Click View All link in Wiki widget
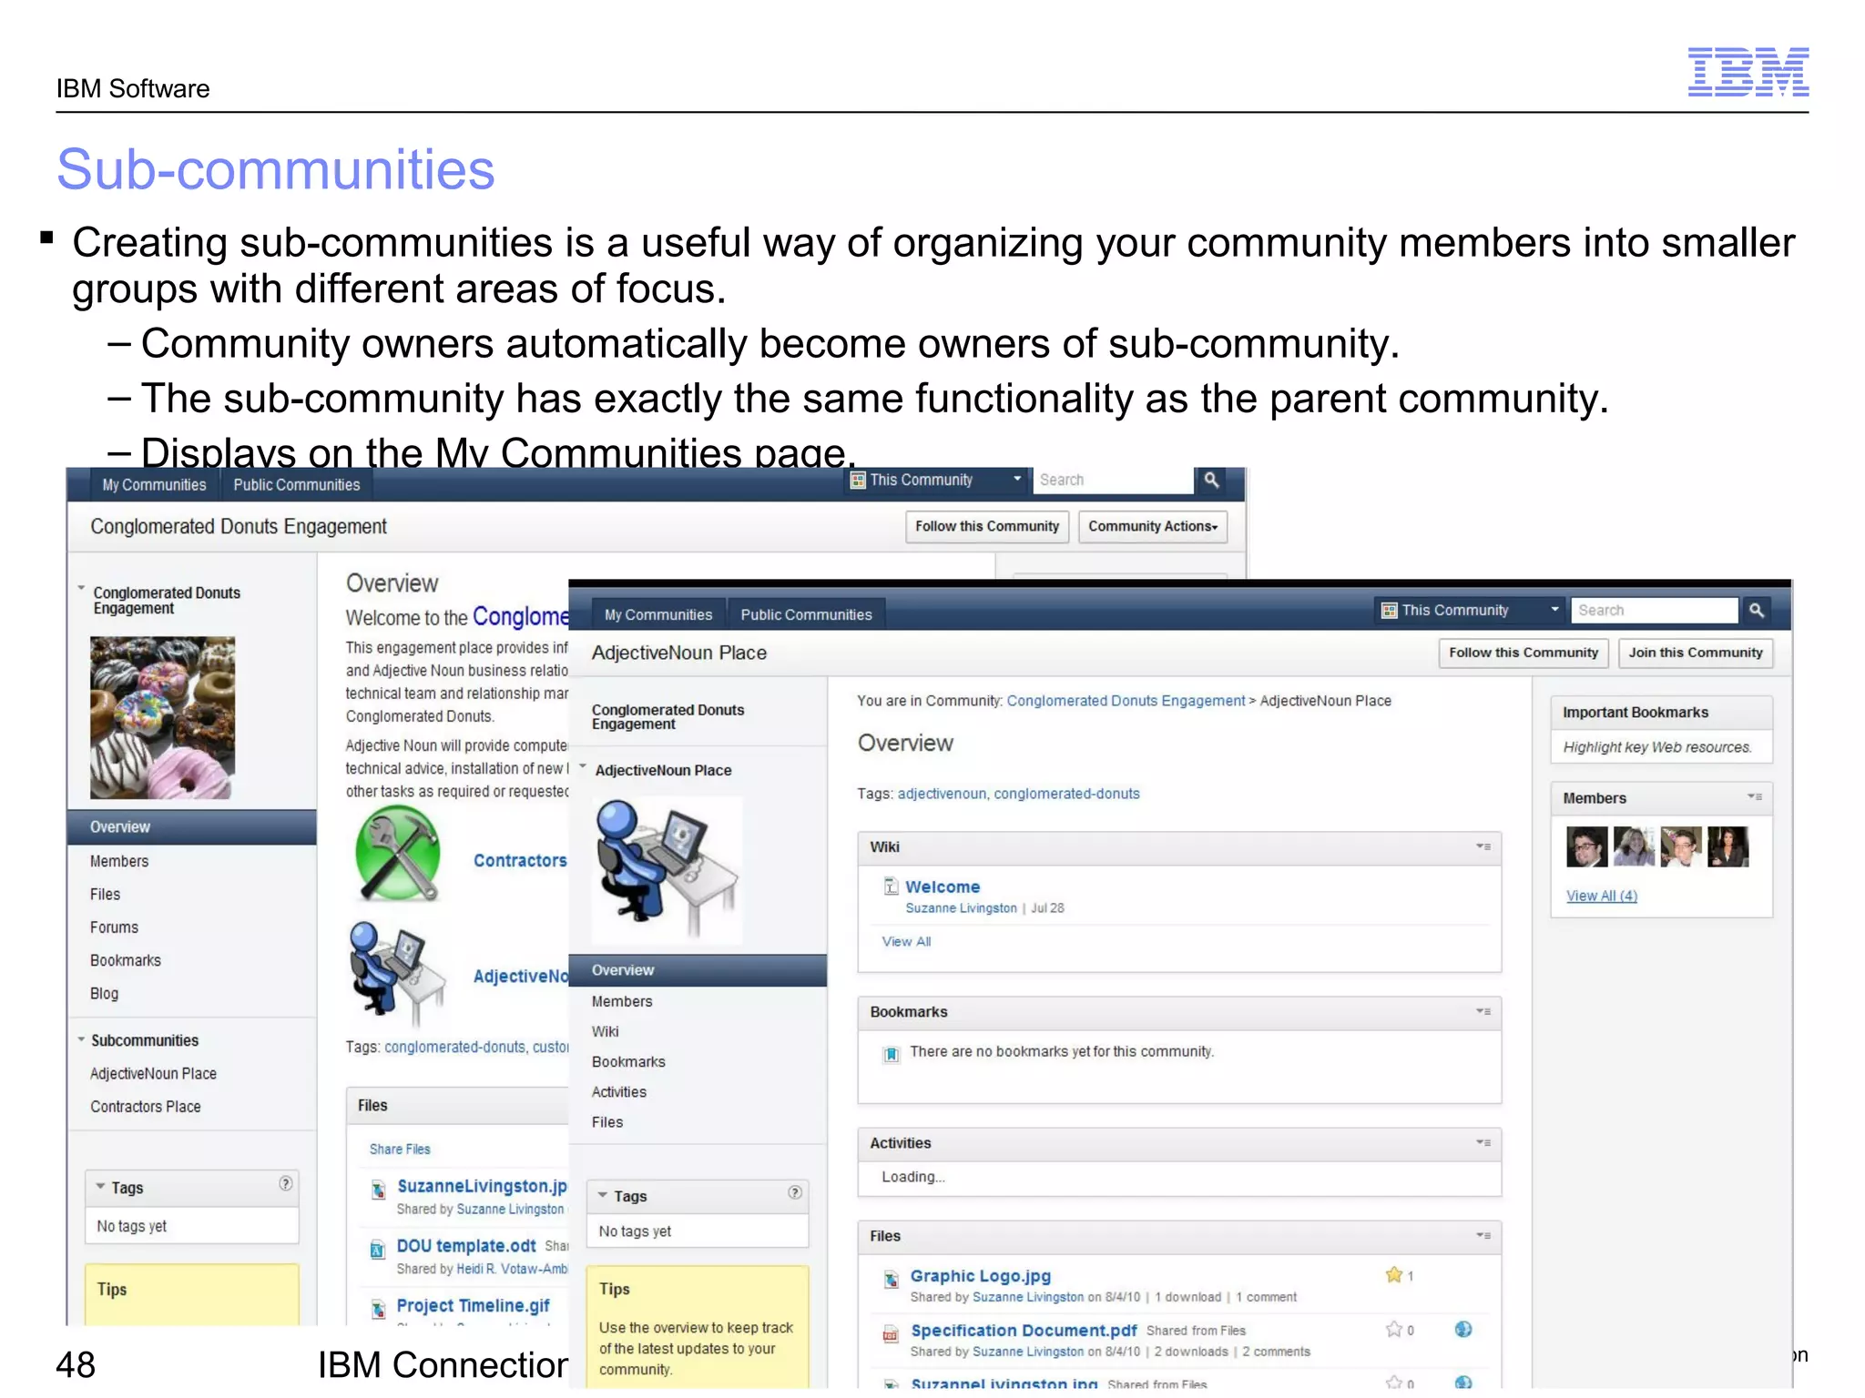Image resolution: width=1865 pixels, height=1398 pixels. coord(906,941)
